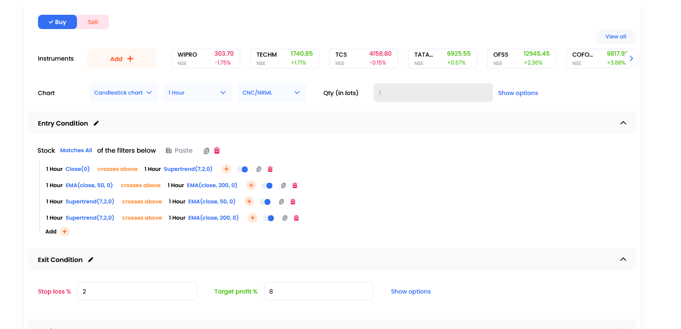Screen dimensions: 681x329
Task: Copy the EMA 50 crosses above EMA 200 condition
Action: pos(283,186)
